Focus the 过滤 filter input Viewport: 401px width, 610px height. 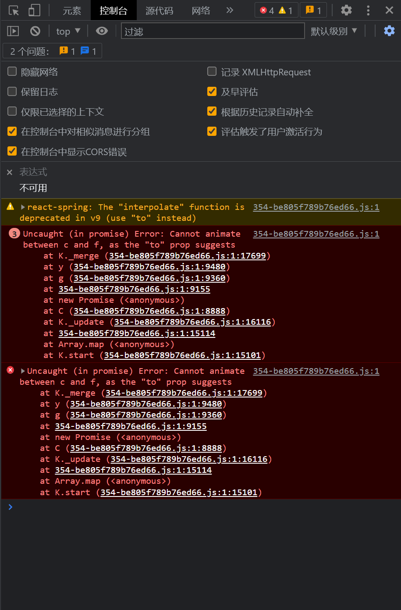click(x=213, y=31)
